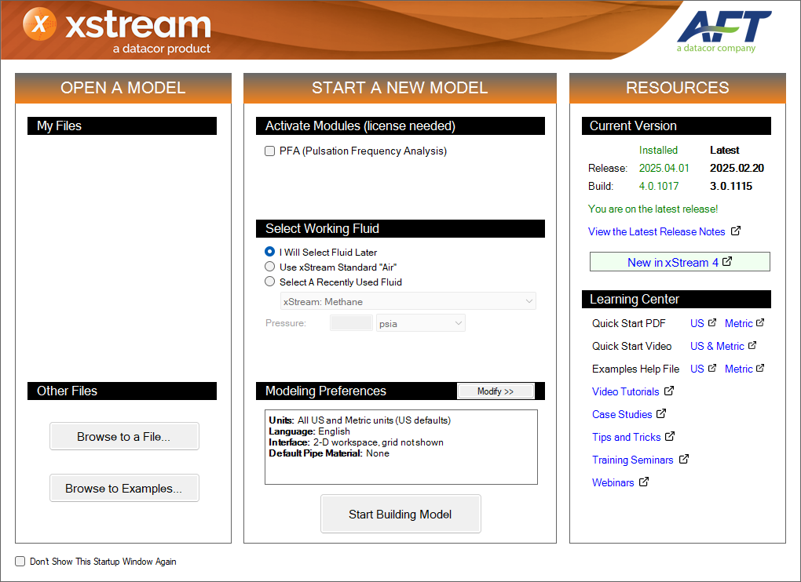Check Don't Show This Startup Window Again
Viewport: 801px width, 582px height.
(x=20, y=561)
